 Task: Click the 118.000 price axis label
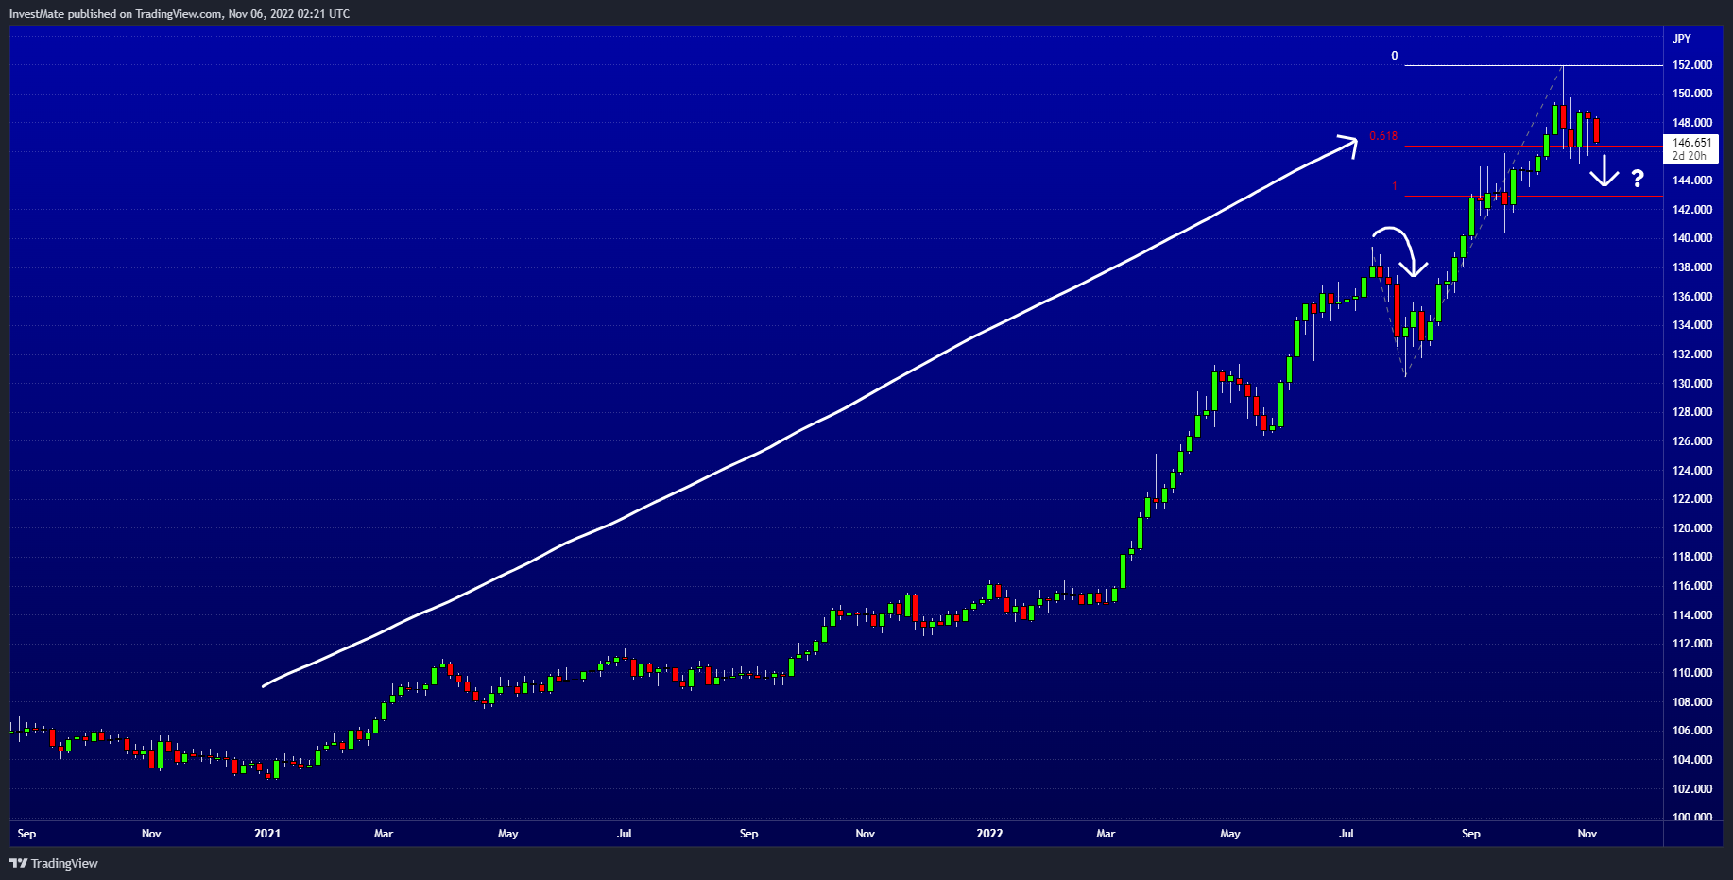(x=1692, y=557)
